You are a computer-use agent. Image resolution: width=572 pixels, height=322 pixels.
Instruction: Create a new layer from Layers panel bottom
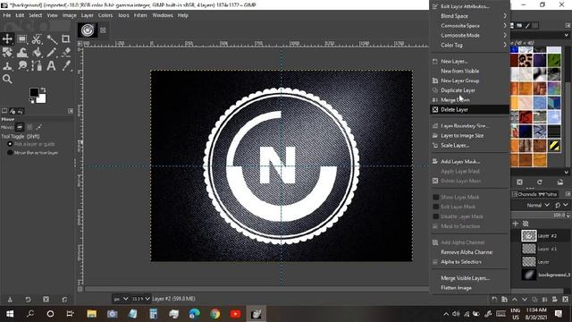[x=494, y=300]
